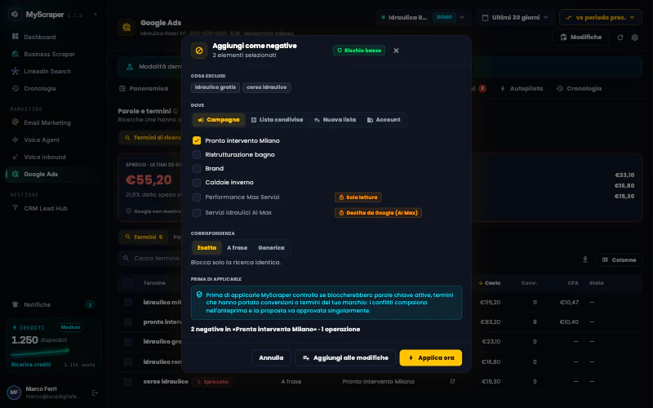Select A frase match type

[x=237, y=248]
